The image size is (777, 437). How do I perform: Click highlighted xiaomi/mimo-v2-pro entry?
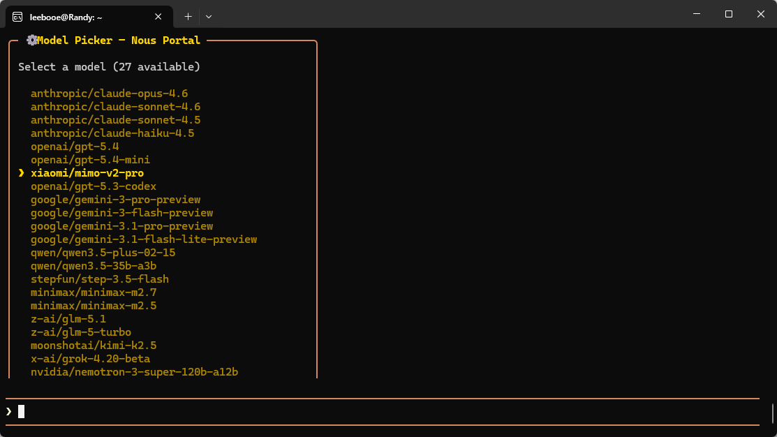coord(87,173)
